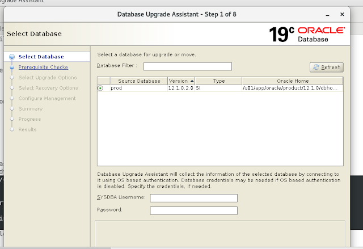This screenshot has width=363, height=249.
Task: Click the version cell '12.1.0.2.0'
Action: pyautogui.click(x=181, y=88)
